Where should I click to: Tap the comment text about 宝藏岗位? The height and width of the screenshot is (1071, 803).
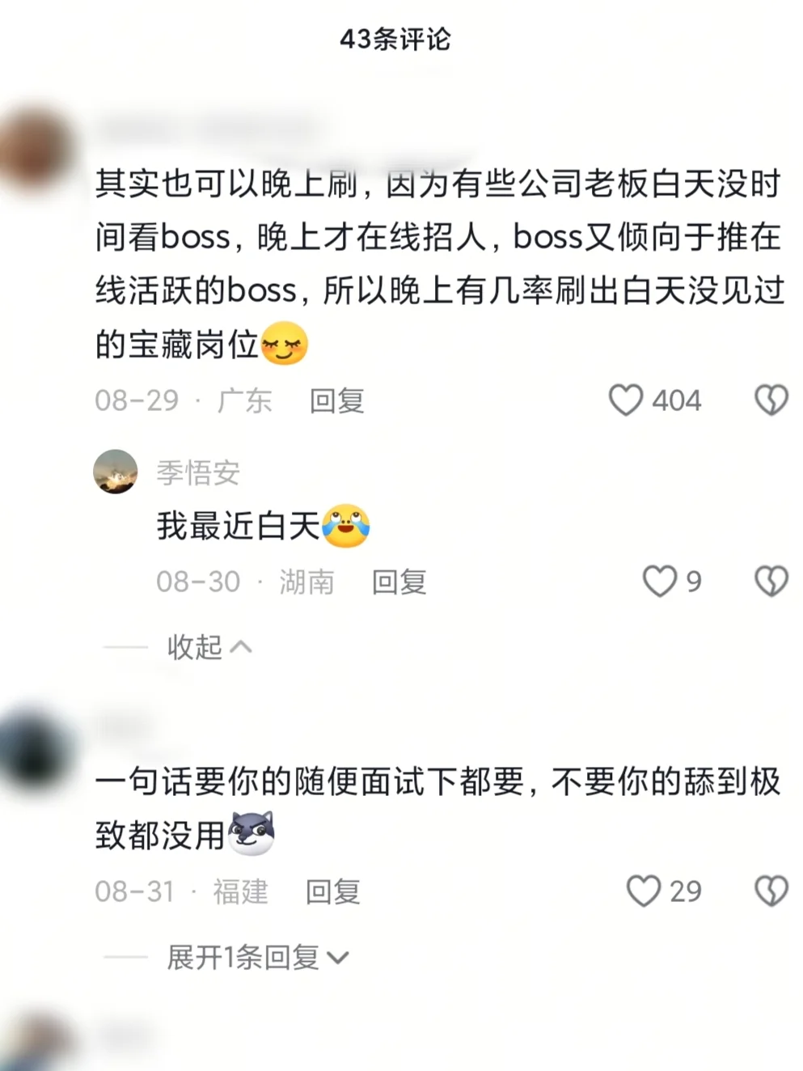coord(440,264)
